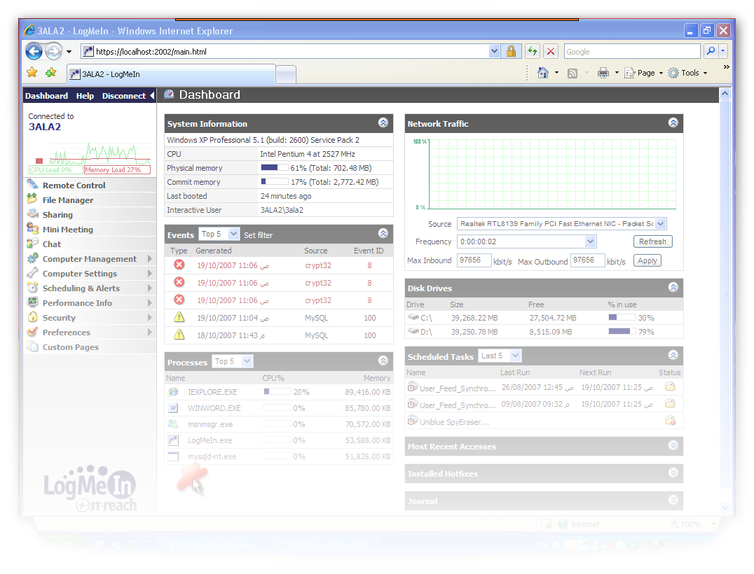Click the WINWORD.EXE process row
The image size is (754, 574).
tap(279, 408)
